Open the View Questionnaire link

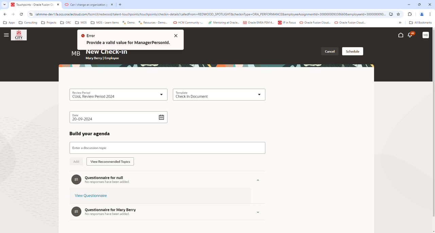tap(91, 195)
